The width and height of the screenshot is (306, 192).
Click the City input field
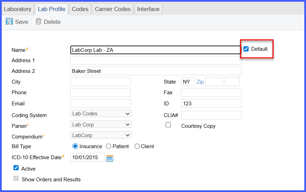pyautogui.click(x=100, y=81)
